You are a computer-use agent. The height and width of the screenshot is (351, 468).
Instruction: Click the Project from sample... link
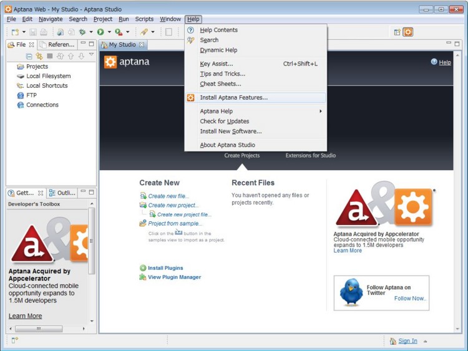(175, 223)
